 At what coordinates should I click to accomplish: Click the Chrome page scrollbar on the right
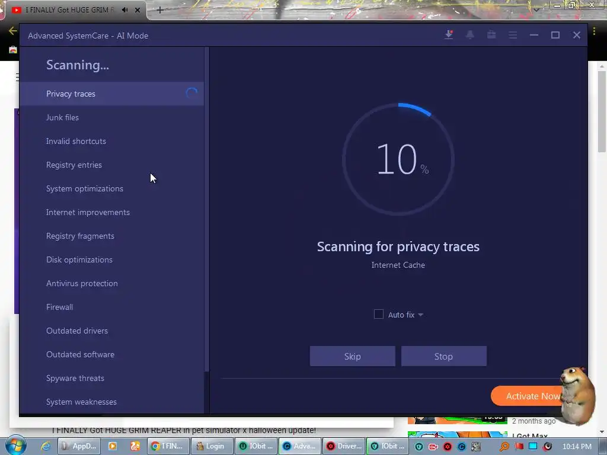(602, 111)
